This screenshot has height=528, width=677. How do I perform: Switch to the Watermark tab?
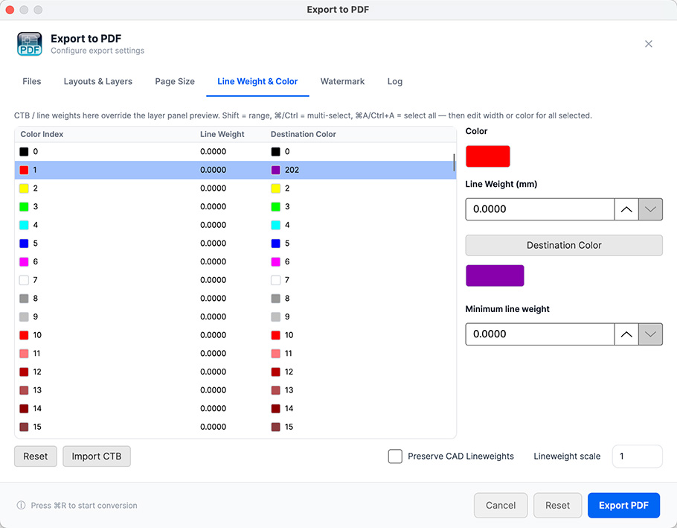342,81
